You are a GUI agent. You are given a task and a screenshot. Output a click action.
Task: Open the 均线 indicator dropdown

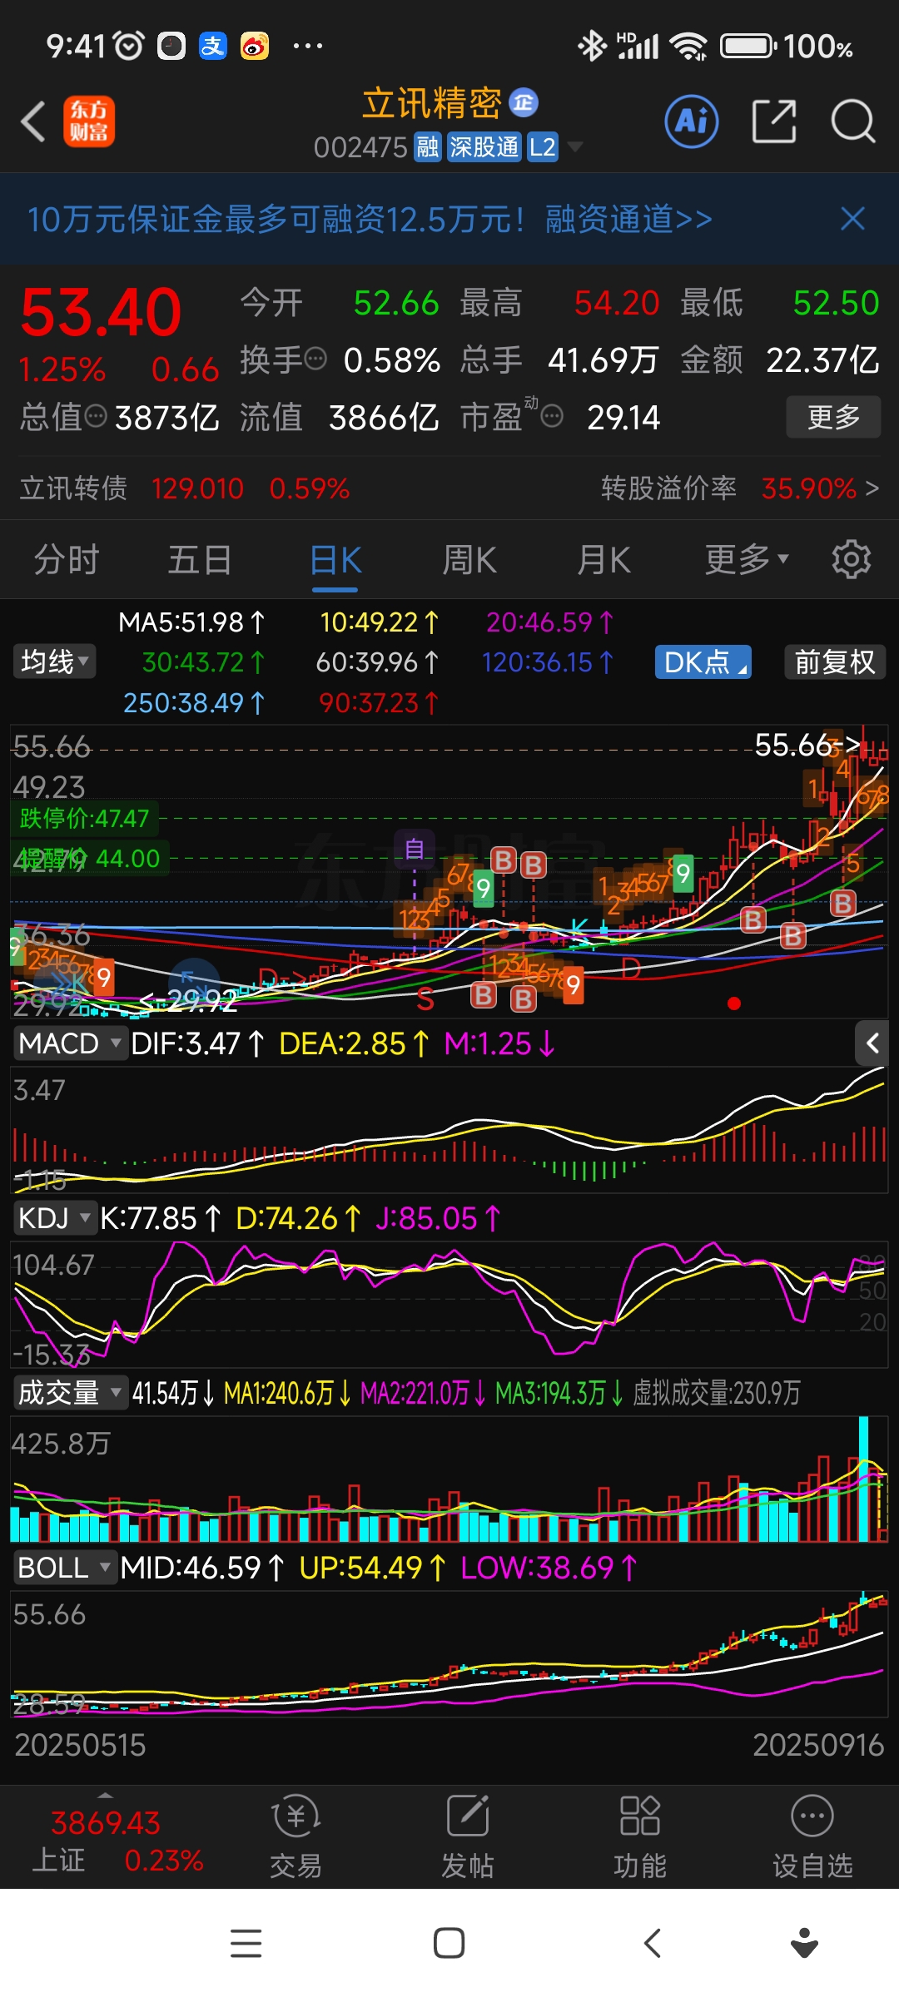tap(54, 662)
